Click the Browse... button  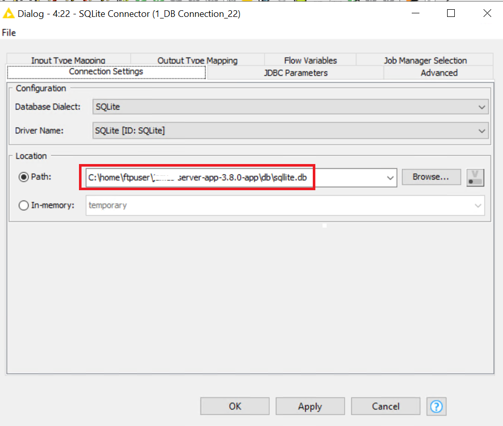pyautogui.click(x=431, y=177)
